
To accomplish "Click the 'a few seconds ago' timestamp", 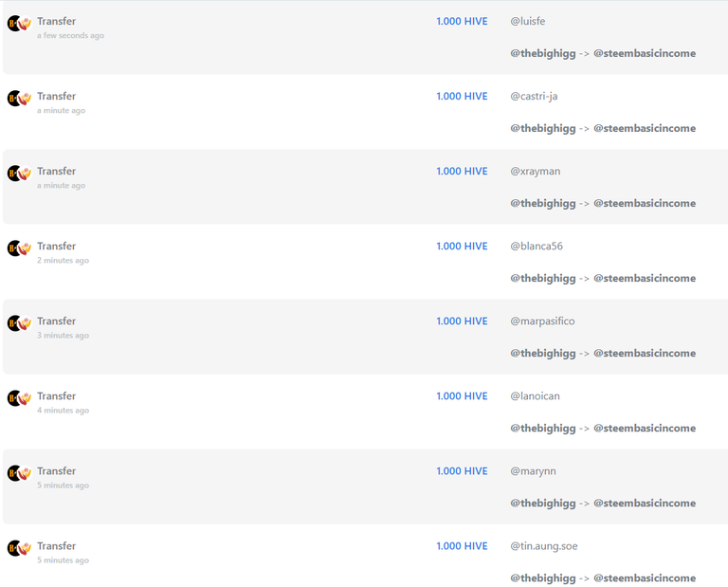I will [x=70, y=36].
